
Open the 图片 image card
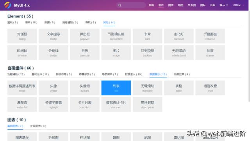[116, 53]
